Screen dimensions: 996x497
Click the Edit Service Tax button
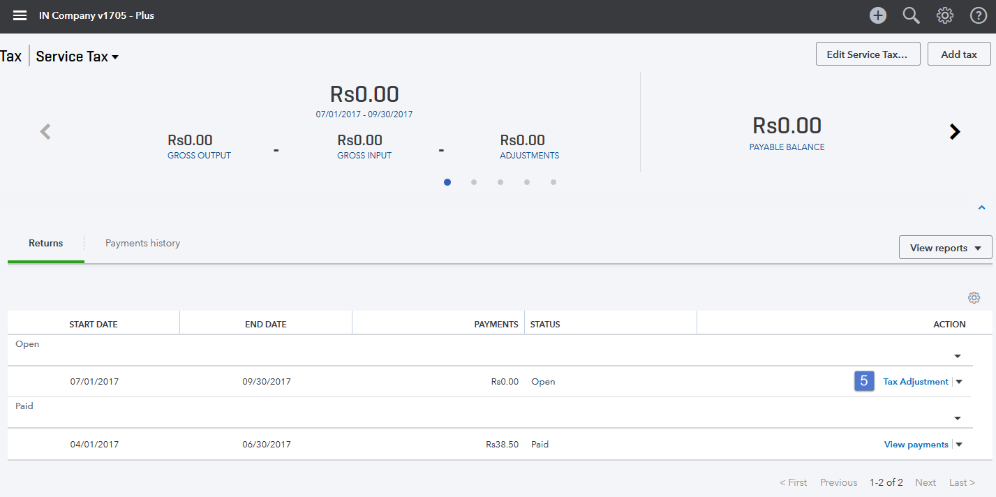point(868,54)
